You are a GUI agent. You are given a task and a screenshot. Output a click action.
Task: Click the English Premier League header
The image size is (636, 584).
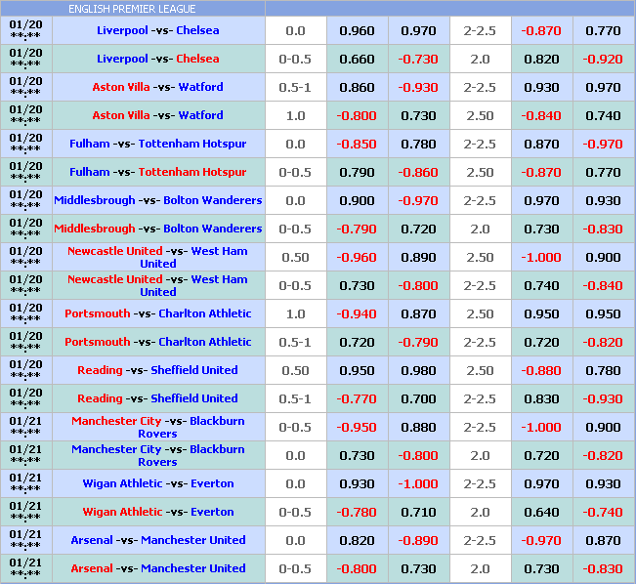(x=132, y=9)
